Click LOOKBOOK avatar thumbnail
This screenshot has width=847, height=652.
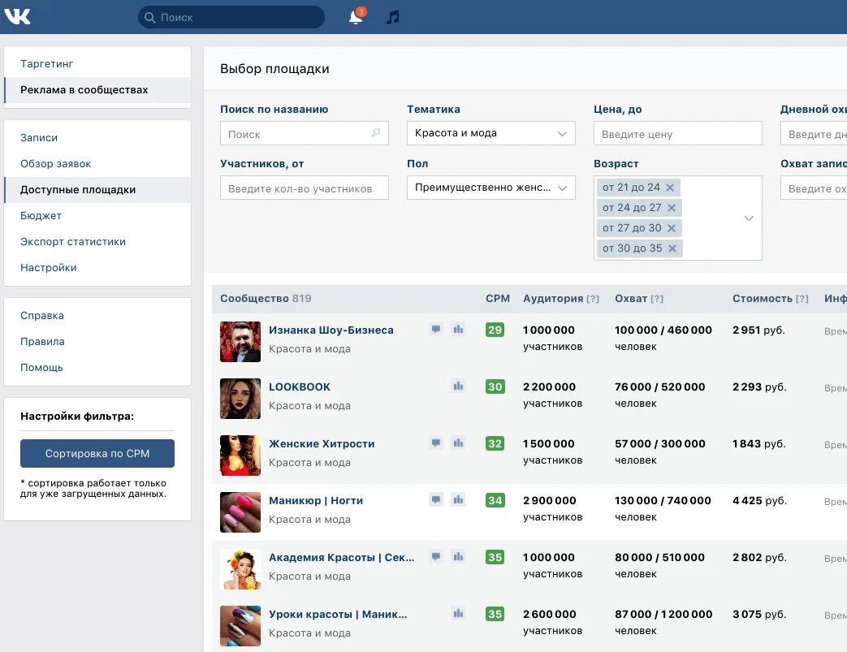click(x=240, y=399)
